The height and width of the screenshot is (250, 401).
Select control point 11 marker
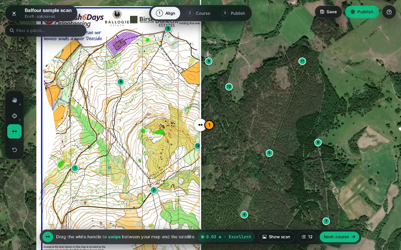(302, 61)
